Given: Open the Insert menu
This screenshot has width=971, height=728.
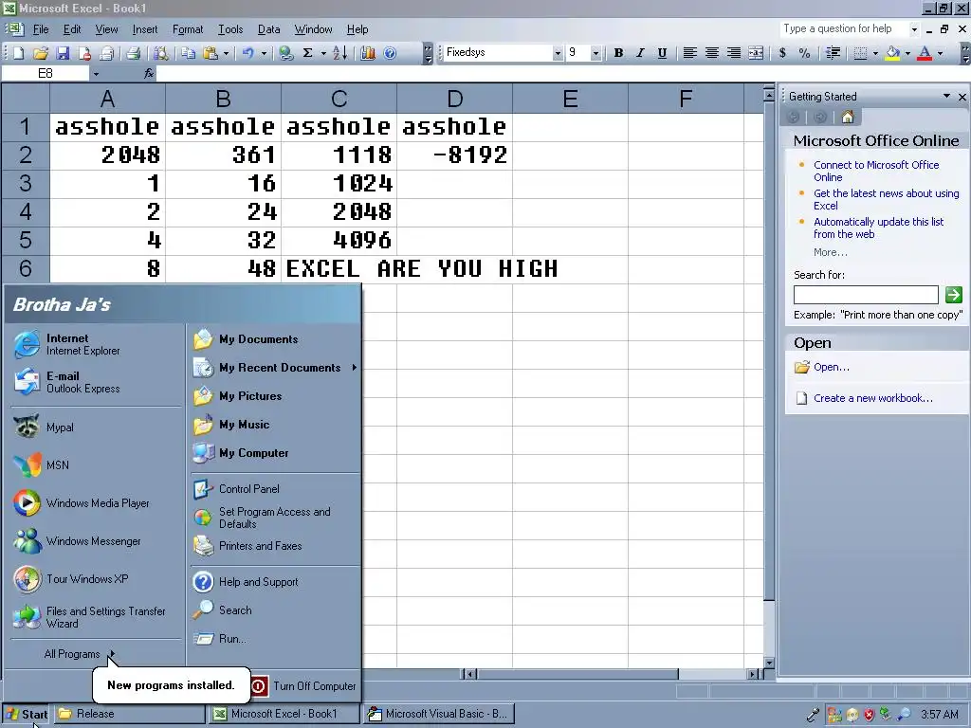Looking at the screenshot, I should pos(145,29).
